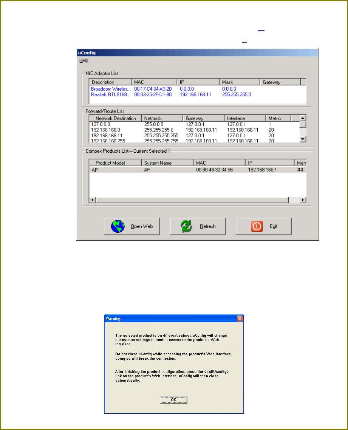Confirm the Warning dialog with OK

point(173,399)
